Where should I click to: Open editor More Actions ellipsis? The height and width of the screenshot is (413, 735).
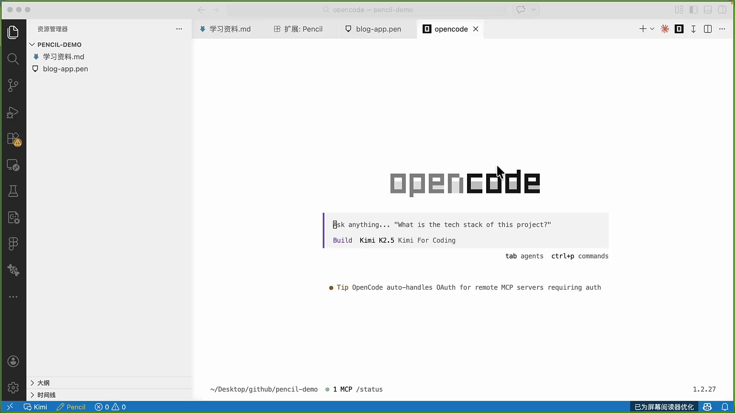pos(722,29)
